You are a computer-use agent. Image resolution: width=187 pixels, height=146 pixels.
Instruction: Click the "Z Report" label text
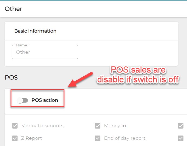(x=31, y=138)
